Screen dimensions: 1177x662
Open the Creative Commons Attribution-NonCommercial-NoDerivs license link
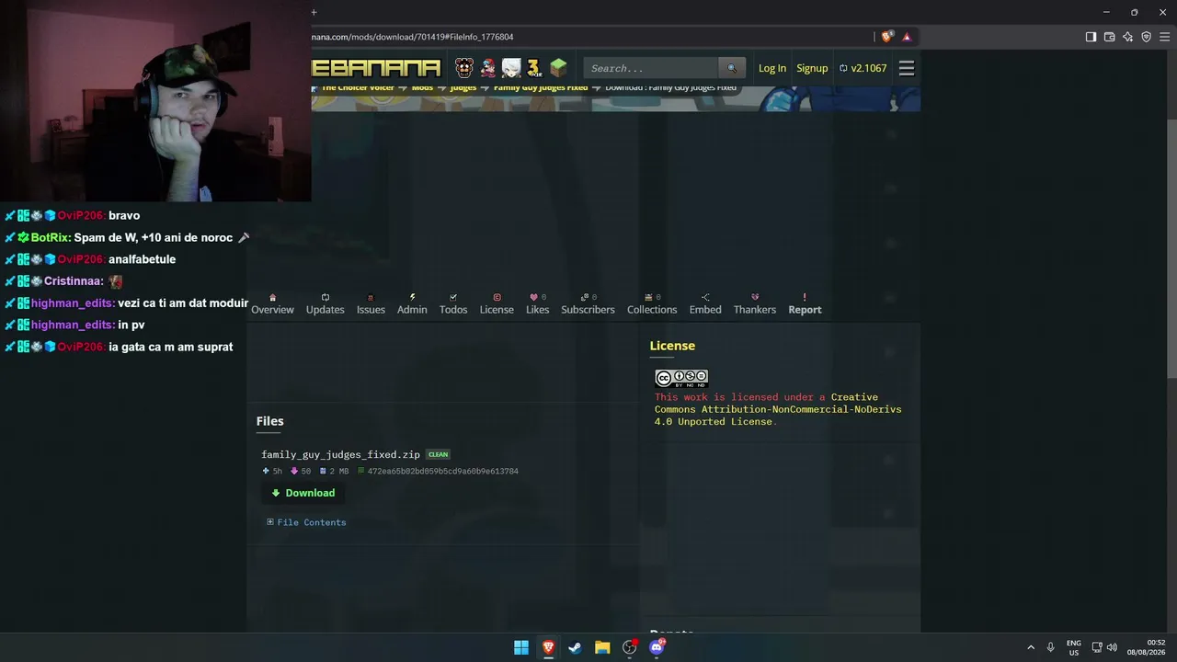pos(778,409)
